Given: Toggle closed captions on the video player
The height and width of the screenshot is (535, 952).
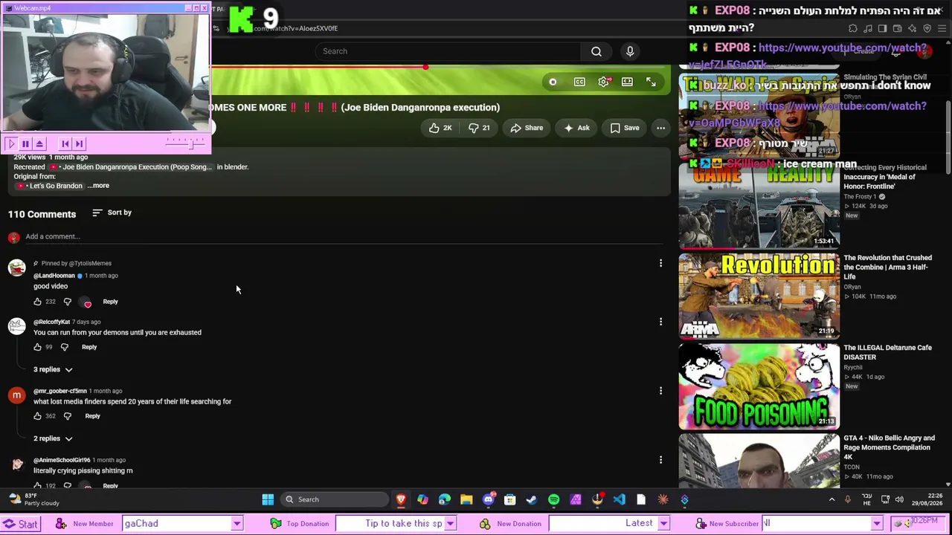Looking at the screenshot, I should (x=579, y=82).
